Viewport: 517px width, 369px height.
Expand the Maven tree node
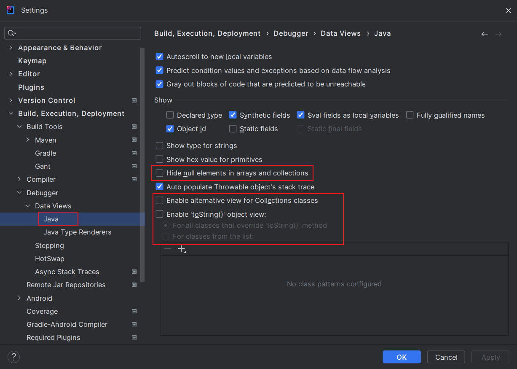pyautogui.click(x=28, y=140)
